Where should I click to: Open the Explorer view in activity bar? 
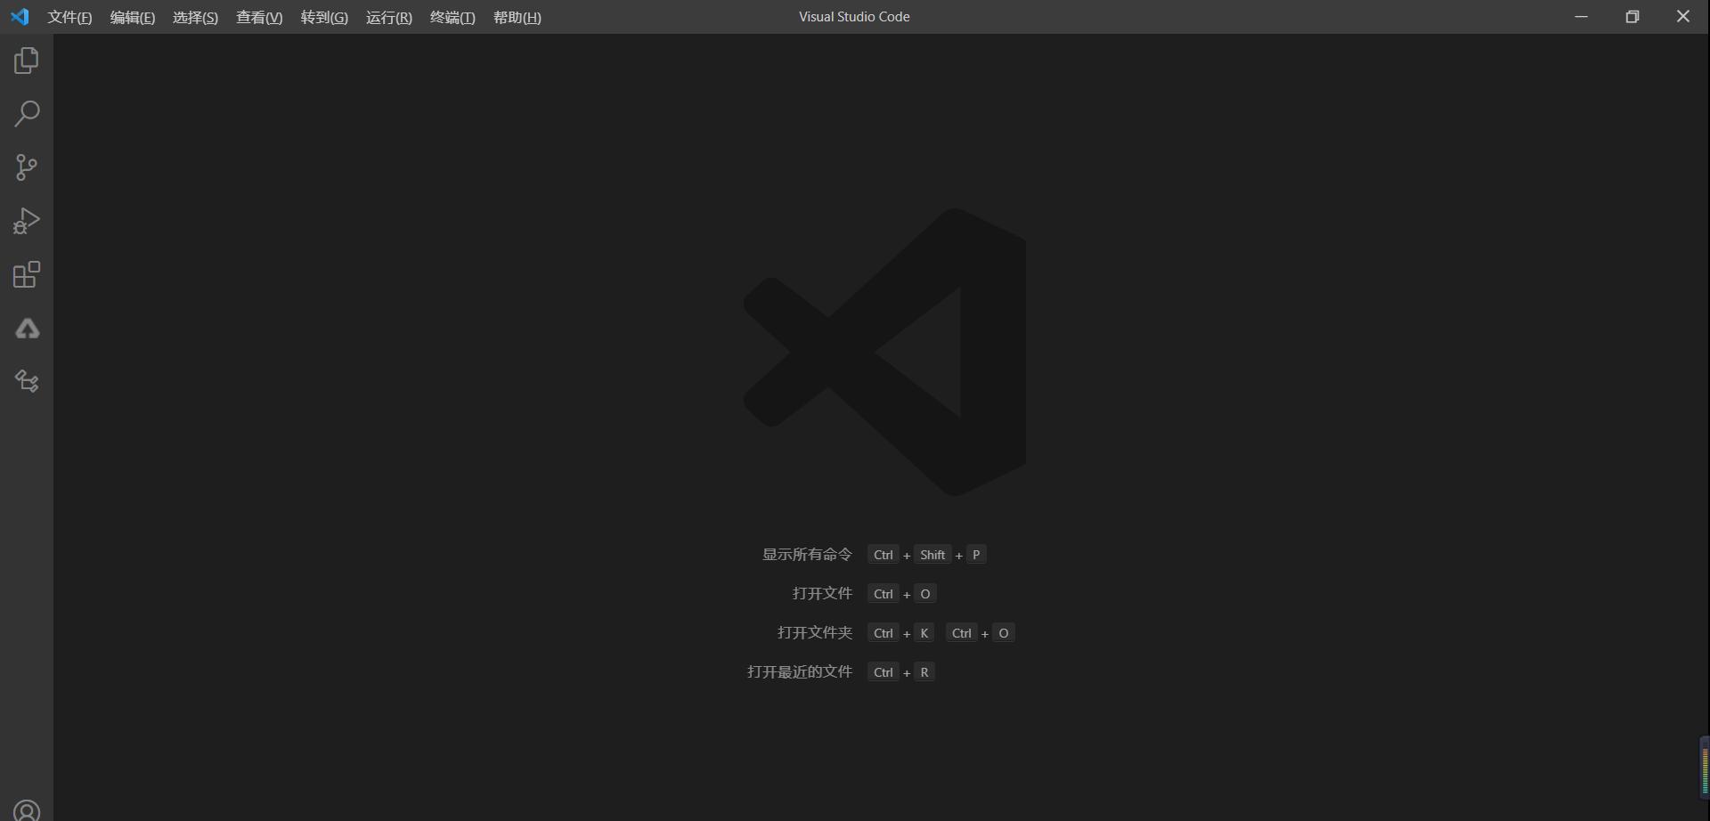27,61
